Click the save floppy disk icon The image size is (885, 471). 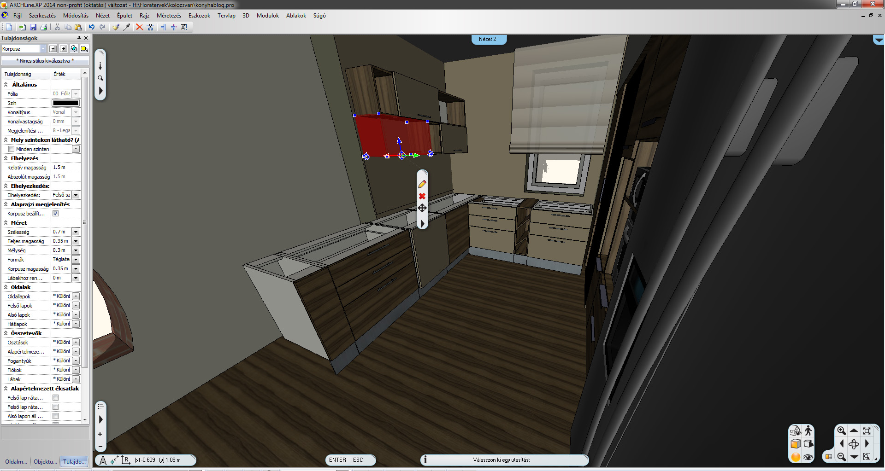33,27
